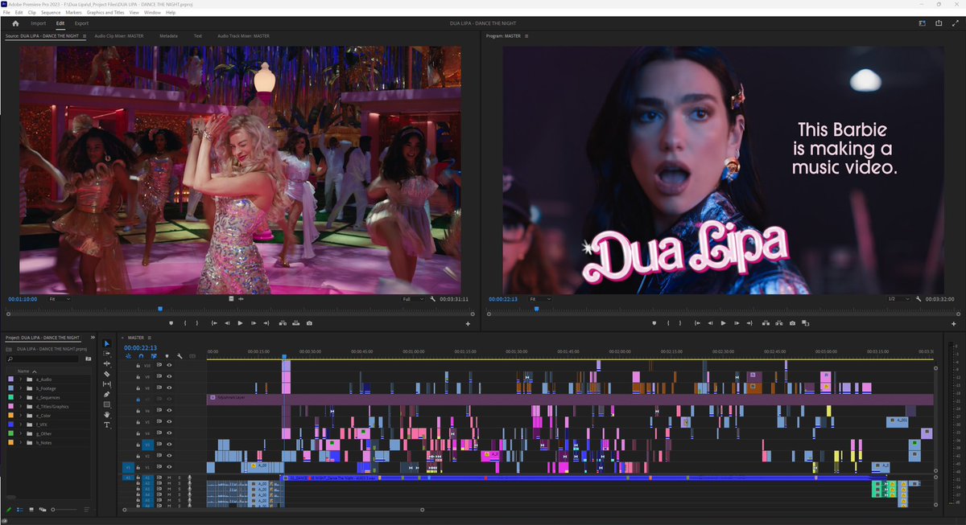This screenshot has width=966, height=525.
Task: Open timeline display settings wrench
Action: click(x=180, y=355)
